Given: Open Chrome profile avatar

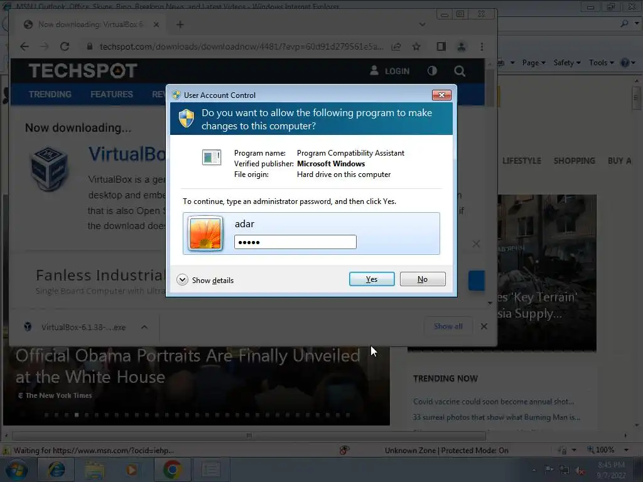Looking at the screenshot, I should pos(462,46).
